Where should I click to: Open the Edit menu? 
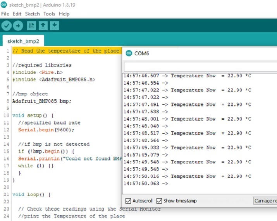point(17,14)
